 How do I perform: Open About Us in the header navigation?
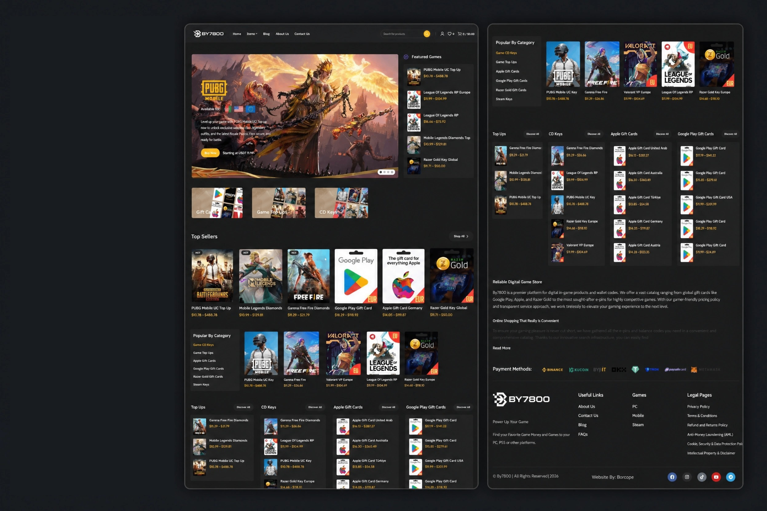point(282,34)
